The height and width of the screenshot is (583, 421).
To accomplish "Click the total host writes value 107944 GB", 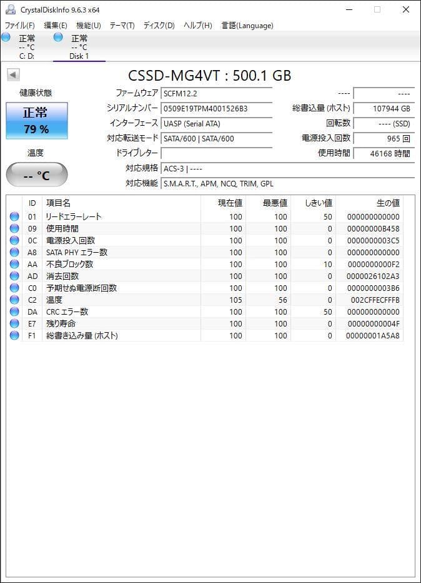I will pos(384,109).
